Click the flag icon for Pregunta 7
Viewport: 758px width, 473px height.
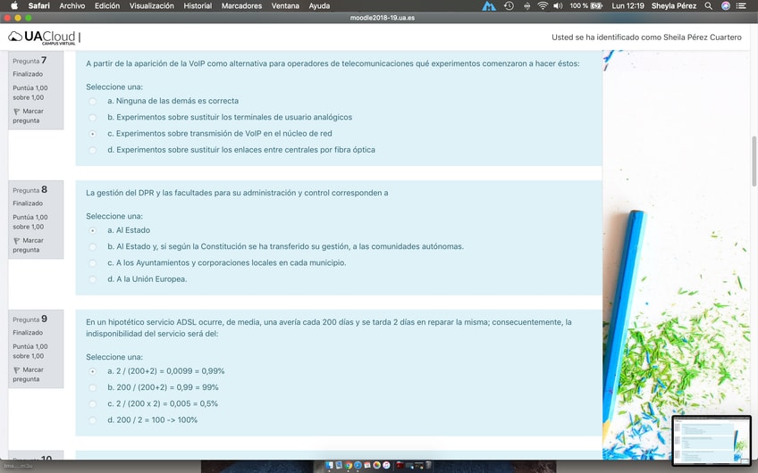tap(16, 112)
